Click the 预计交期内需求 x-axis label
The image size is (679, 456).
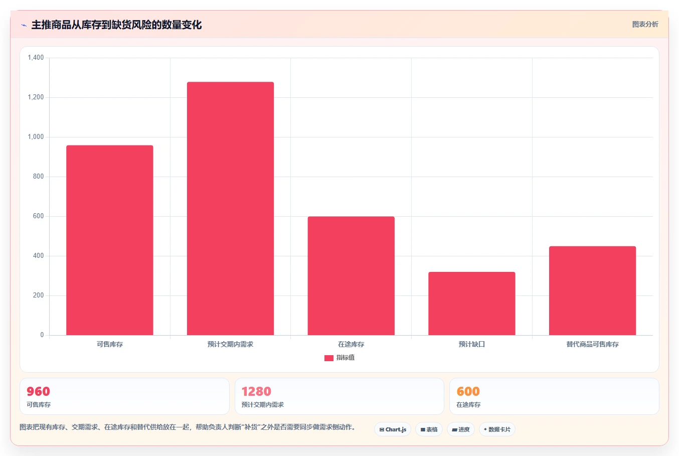(x=230, y=344)
